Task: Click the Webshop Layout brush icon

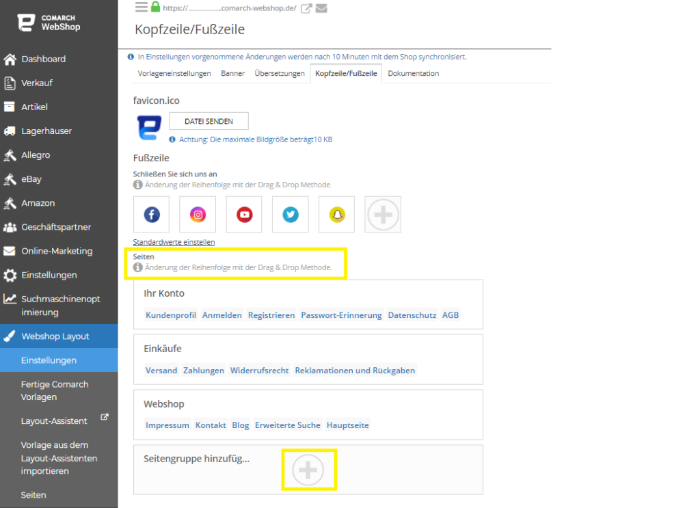Action: point(10,336)
